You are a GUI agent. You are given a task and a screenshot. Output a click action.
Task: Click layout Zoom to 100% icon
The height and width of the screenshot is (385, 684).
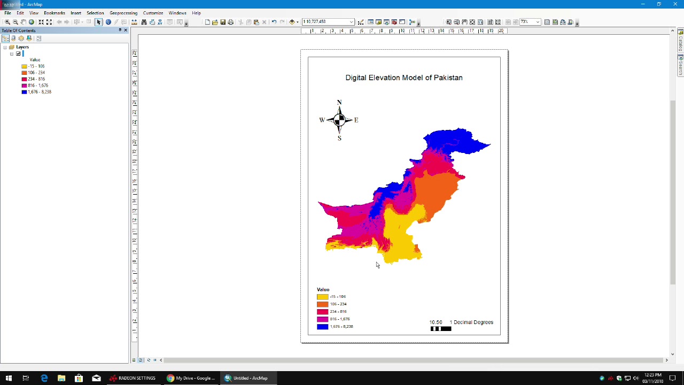(x=480, y=22)
